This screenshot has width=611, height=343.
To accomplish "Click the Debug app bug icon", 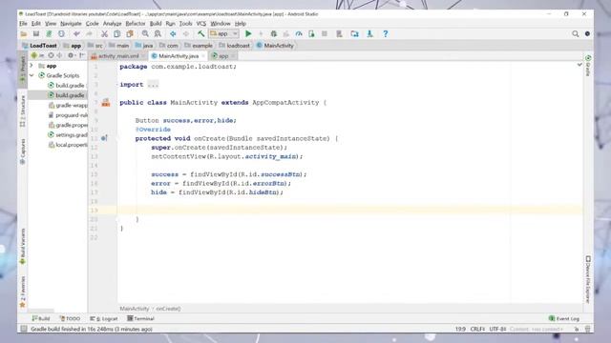I will pos(274,34).
